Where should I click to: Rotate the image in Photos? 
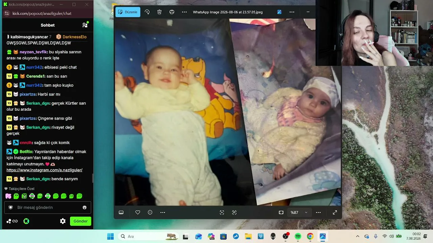147,12
